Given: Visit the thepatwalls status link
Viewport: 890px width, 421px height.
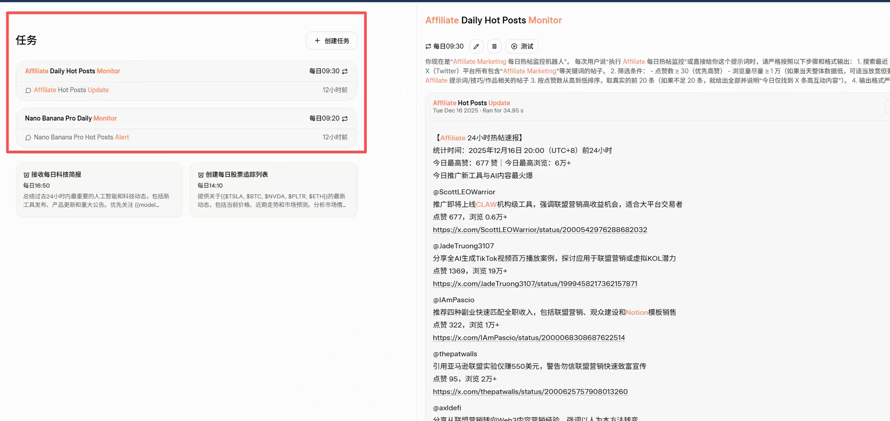Looking at the screenshot, I should coord(530,391).
